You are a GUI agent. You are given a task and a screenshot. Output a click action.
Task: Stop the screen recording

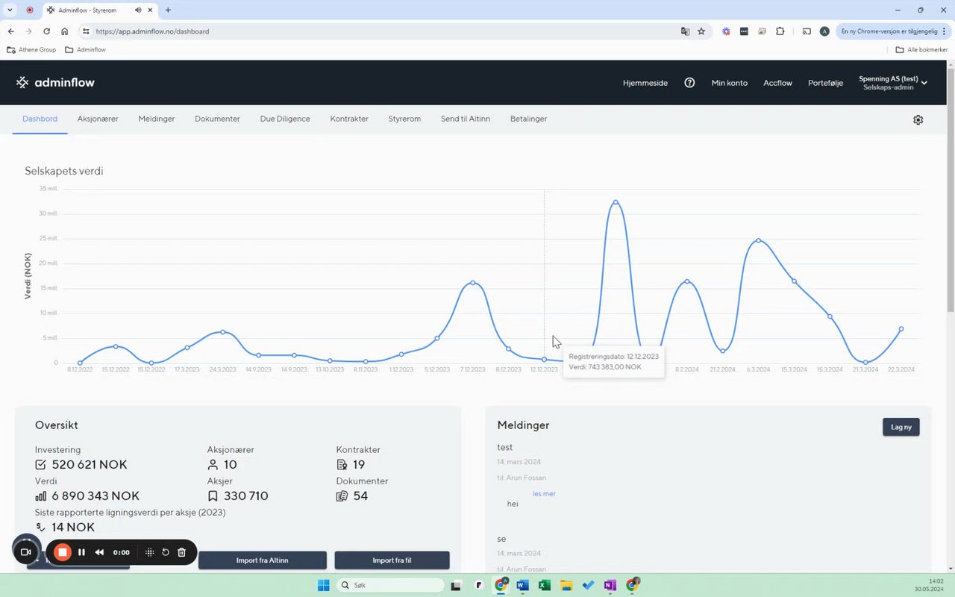point(63,552)
